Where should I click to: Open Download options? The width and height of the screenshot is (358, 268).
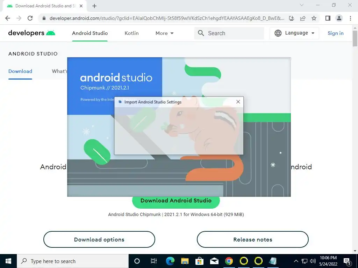point(99,239)
